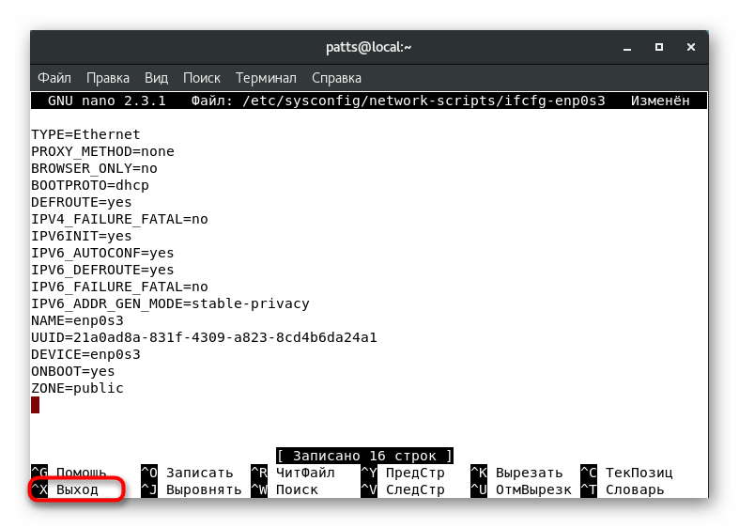Click the ^K Вырезать shortcut
This screenshot has width=739, height=528.
pyautogui.click(x=517, y=473)
